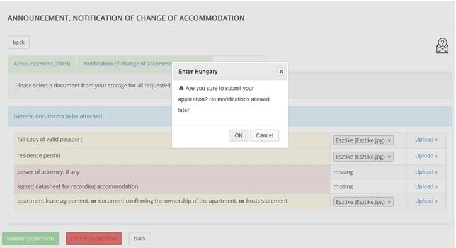The width and height of the screenshot is (456, 248).
Task: Click the green submit application button
Action: pos(30,239)
